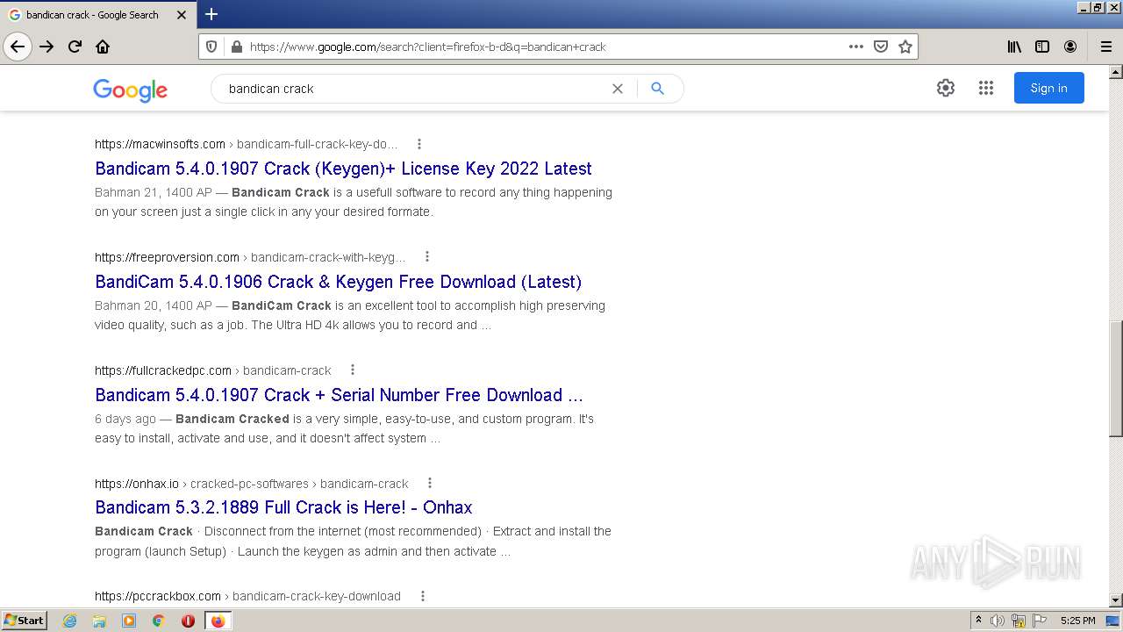Open Action Center flag icon
Image resolution: width=1123 pixels, height=632 pixels.
[1040, 621]
